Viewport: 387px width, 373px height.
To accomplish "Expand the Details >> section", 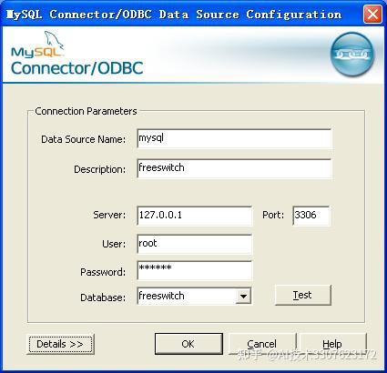I will pos(60,344).
